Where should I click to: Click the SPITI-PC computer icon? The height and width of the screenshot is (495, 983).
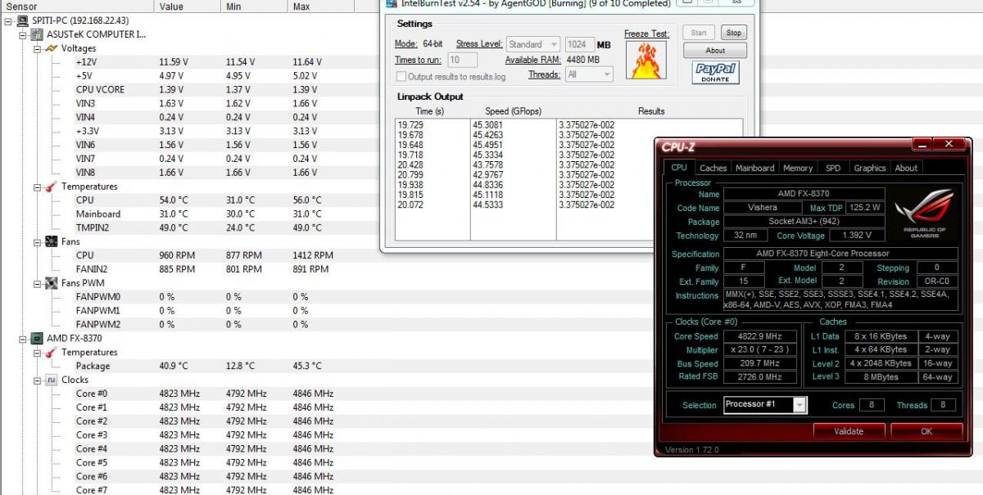click(x=22, y=20)
